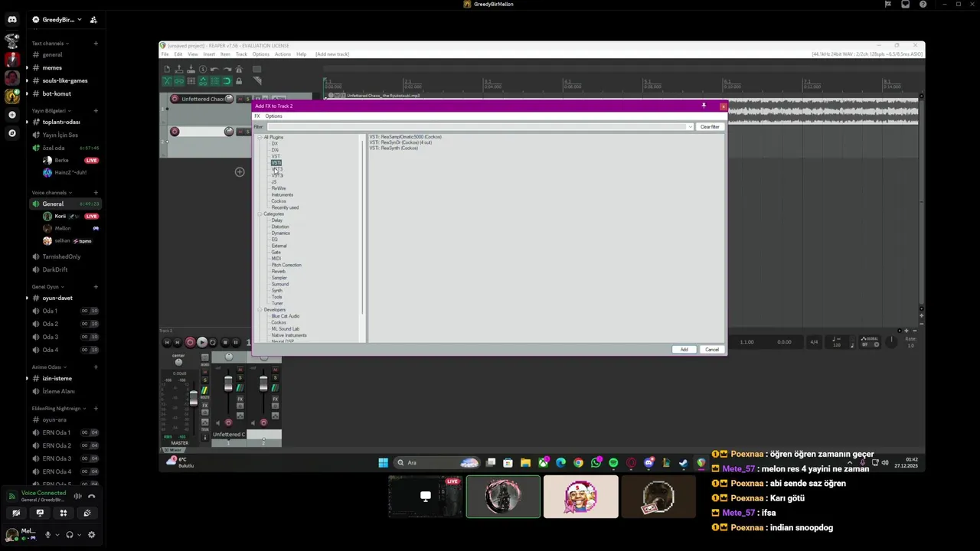Toggle ripple editing icon in REAPER toolbar

pos(191,81)
